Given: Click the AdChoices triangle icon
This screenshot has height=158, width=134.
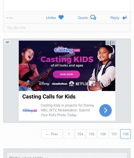Looking at the screenshot, I should 108,43.
